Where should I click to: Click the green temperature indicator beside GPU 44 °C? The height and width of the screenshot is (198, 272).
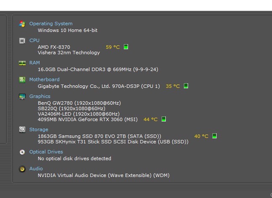[x=164, y=119]
